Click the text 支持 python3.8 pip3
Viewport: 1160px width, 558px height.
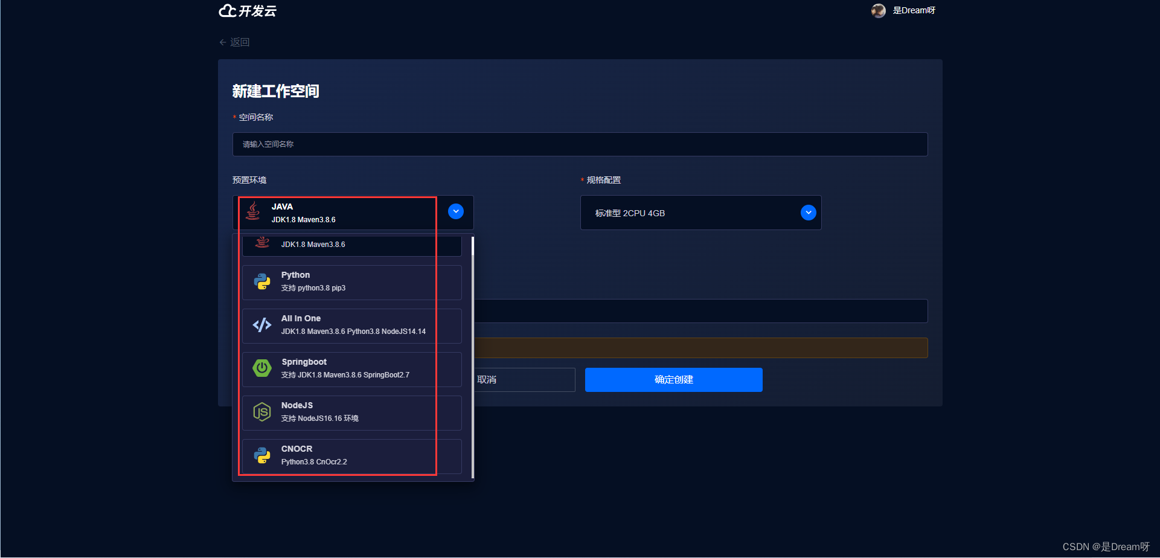pyautogui.click(x=313, y=288)
